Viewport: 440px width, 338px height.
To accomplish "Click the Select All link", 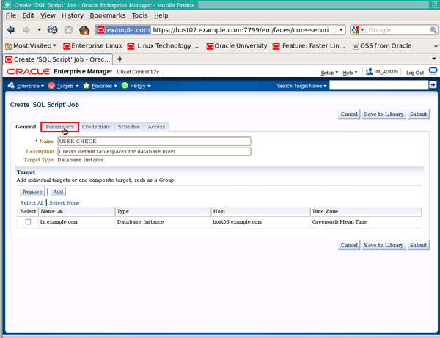I will [x=32, y=203].
